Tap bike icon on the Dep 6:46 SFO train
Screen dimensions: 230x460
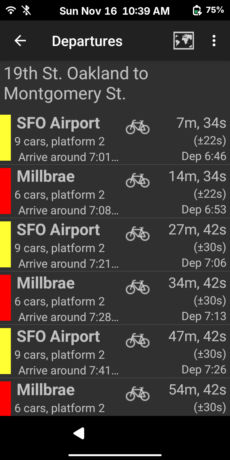[138, 127]
